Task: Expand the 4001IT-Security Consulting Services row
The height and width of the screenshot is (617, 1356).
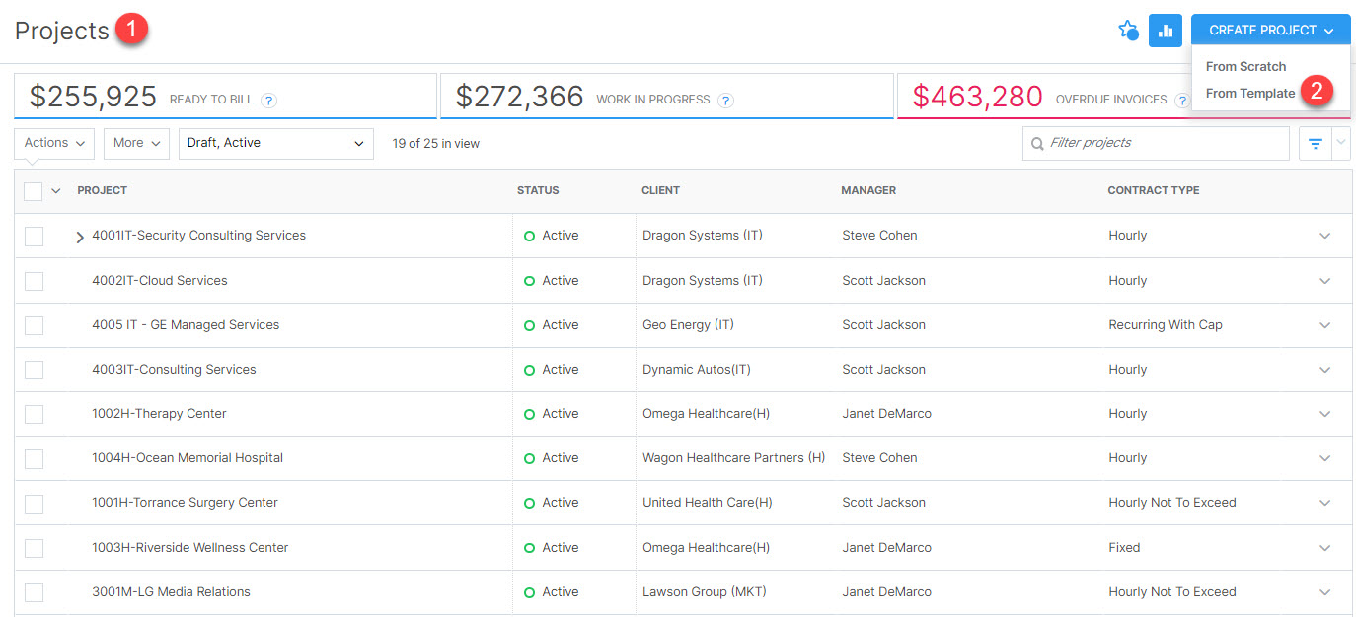Action: point(80,237)
